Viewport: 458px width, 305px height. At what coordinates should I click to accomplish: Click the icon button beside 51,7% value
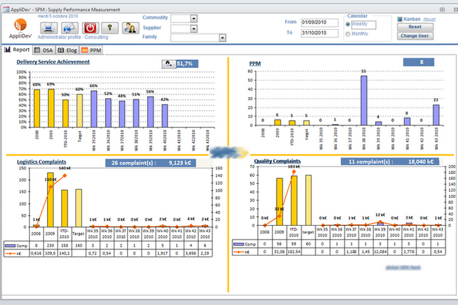[x=168, y=63]
